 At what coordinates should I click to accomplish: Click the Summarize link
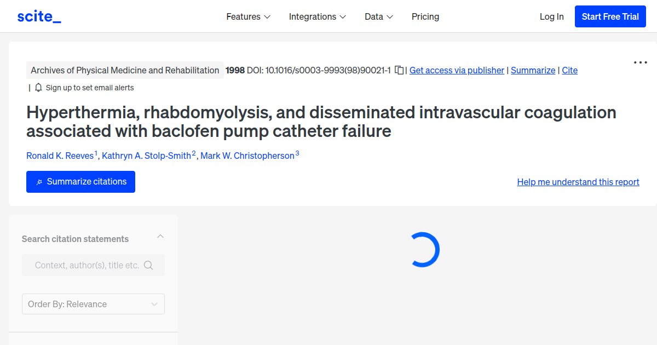(533, 70)
